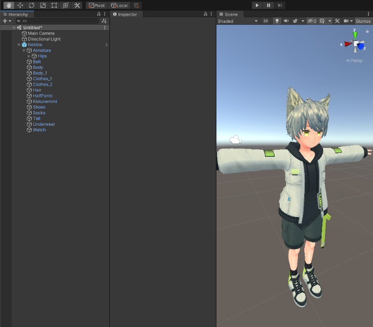Toggle hidden objects visibility counter
Screen dimensions: 373x327
312,21
